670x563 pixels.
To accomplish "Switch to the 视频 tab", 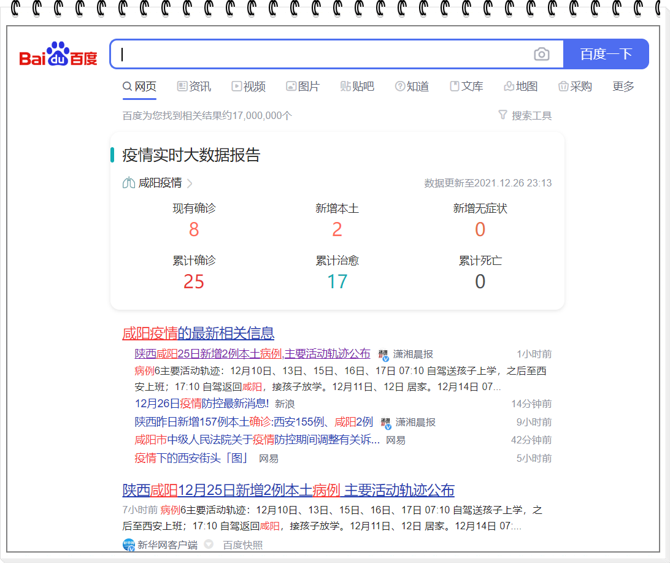I will [x=248, y=86].
